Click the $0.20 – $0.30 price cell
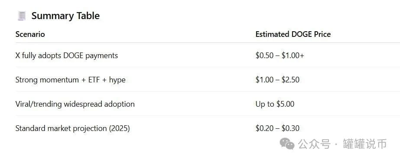Screen dimensions: 400x160 [277, 128]
